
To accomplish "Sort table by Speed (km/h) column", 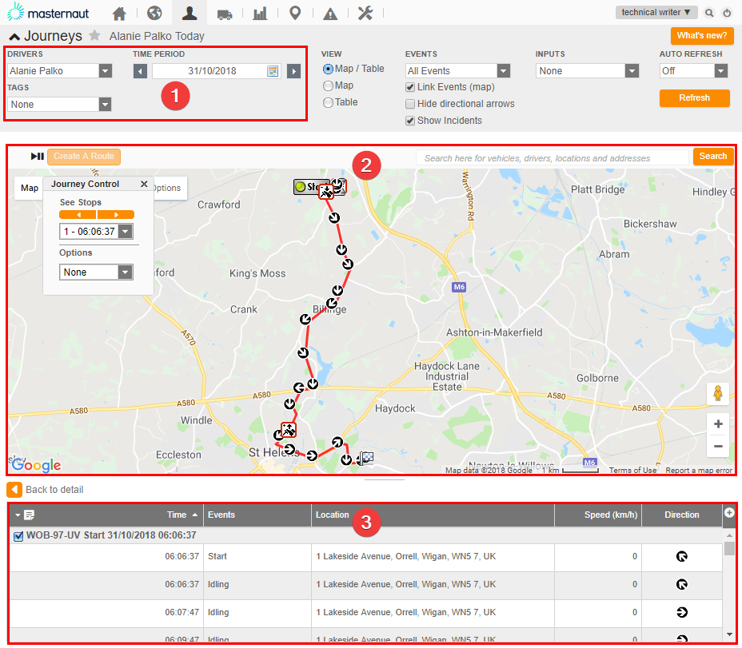I will (x=610, y=515).
